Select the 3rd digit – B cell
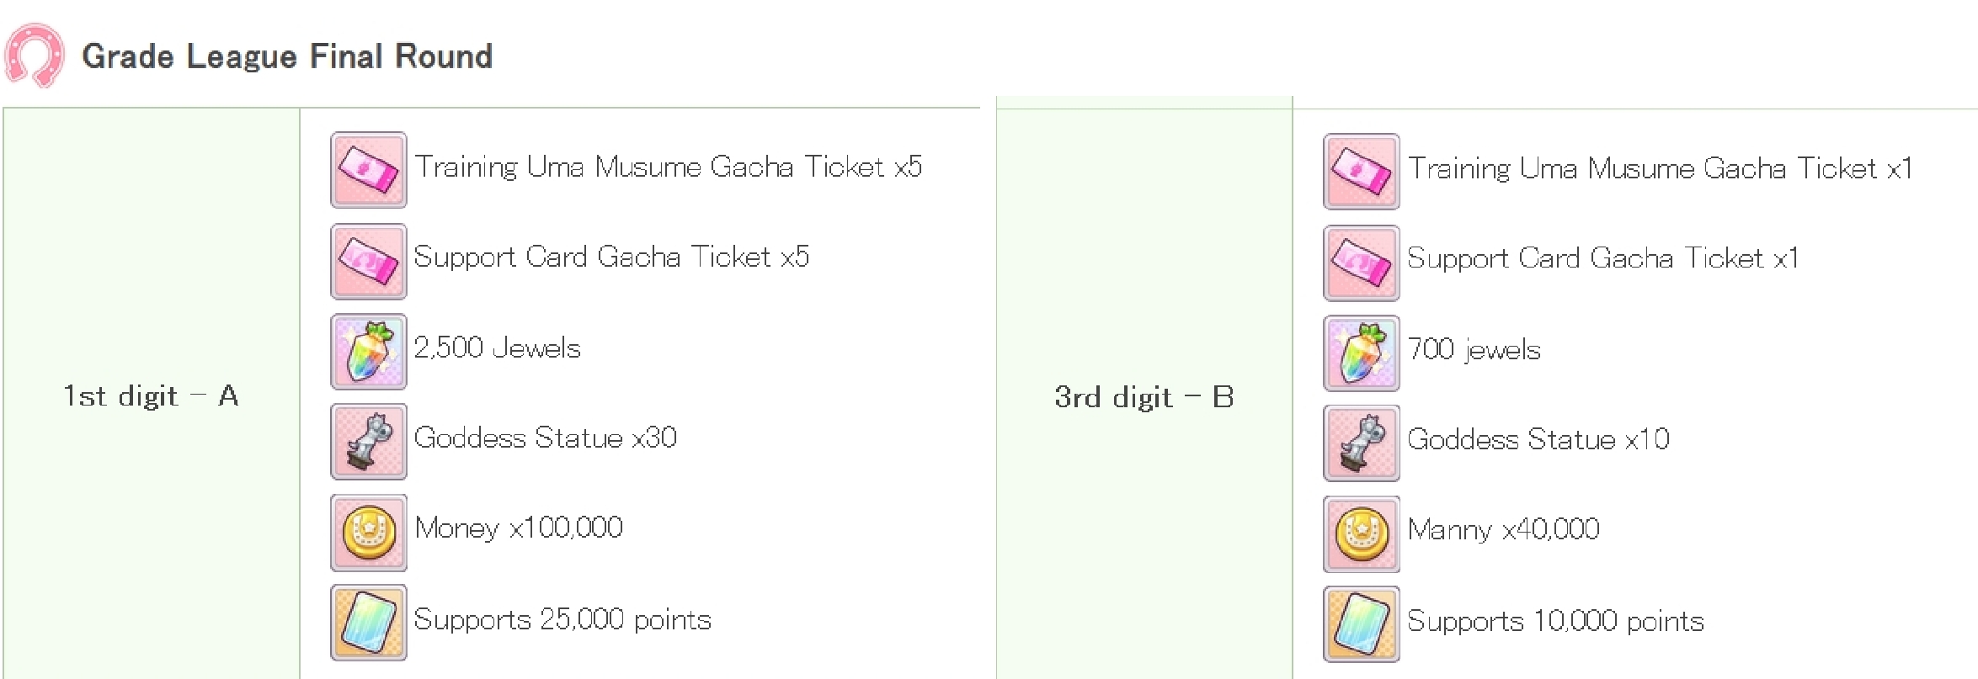 click(1144, 397)
